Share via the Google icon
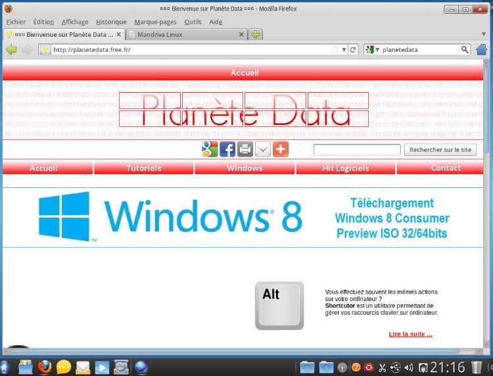This screenshot has width=493, height=376. [x=210, y=149]
